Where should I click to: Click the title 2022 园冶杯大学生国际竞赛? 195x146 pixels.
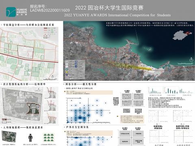pos(109,8)
